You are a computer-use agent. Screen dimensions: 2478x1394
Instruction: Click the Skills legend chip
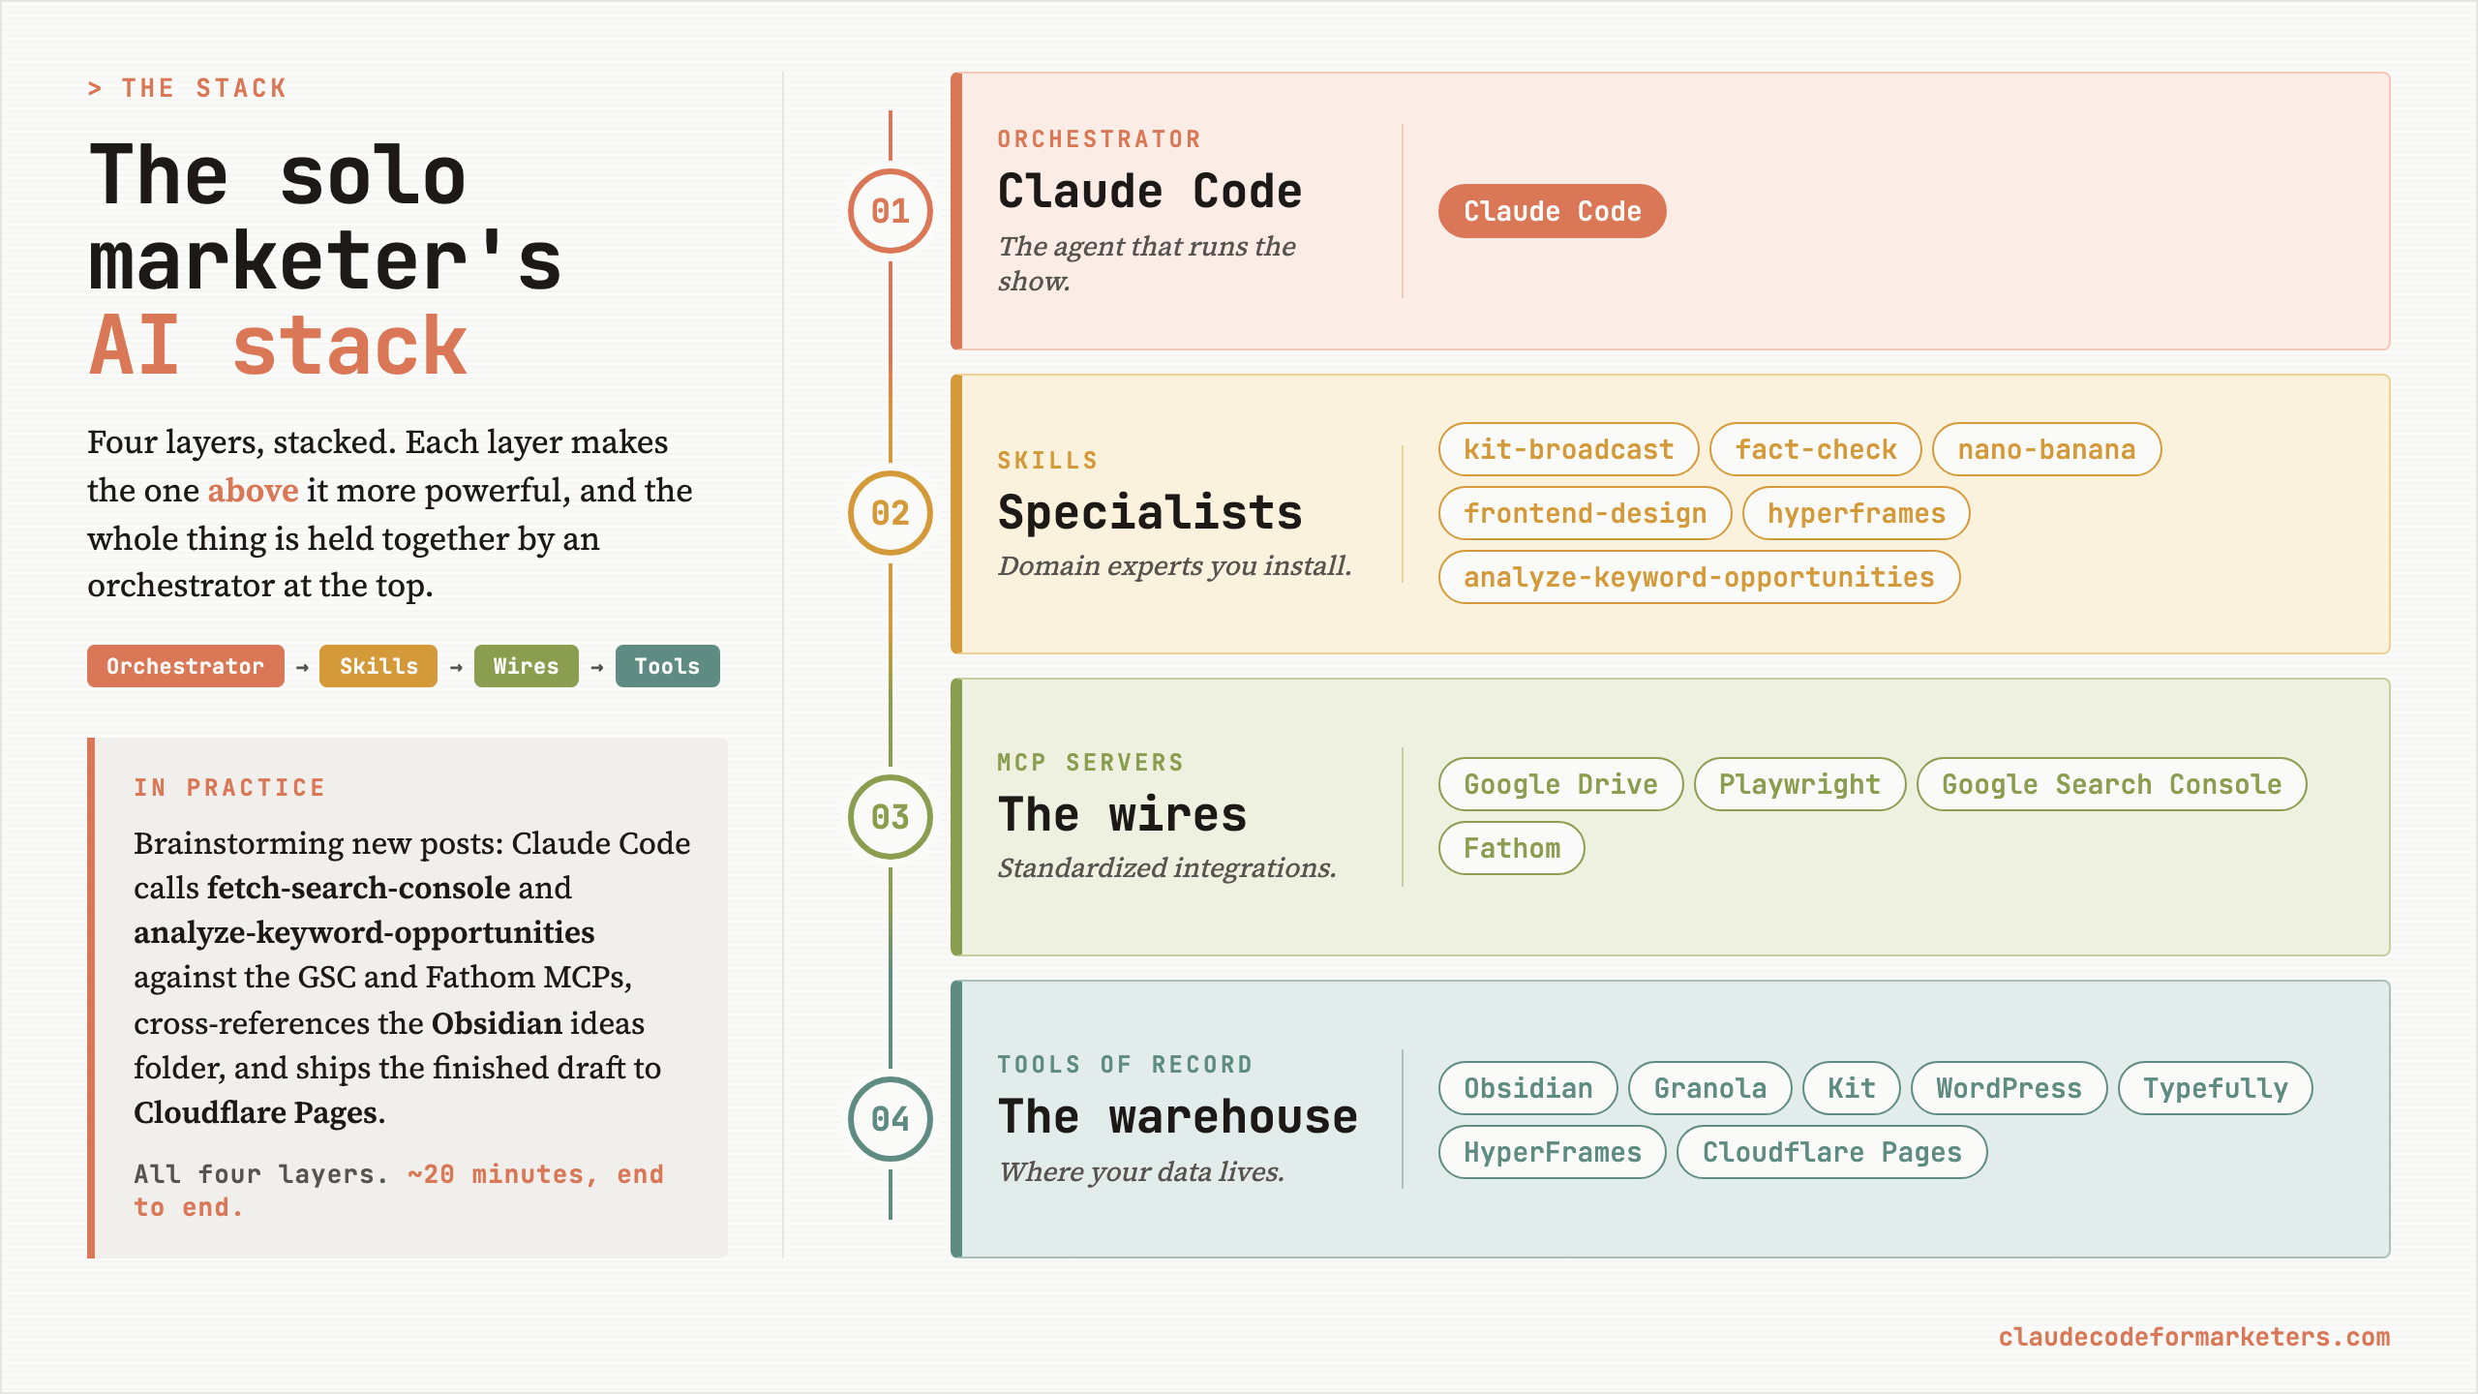(378, 666)
